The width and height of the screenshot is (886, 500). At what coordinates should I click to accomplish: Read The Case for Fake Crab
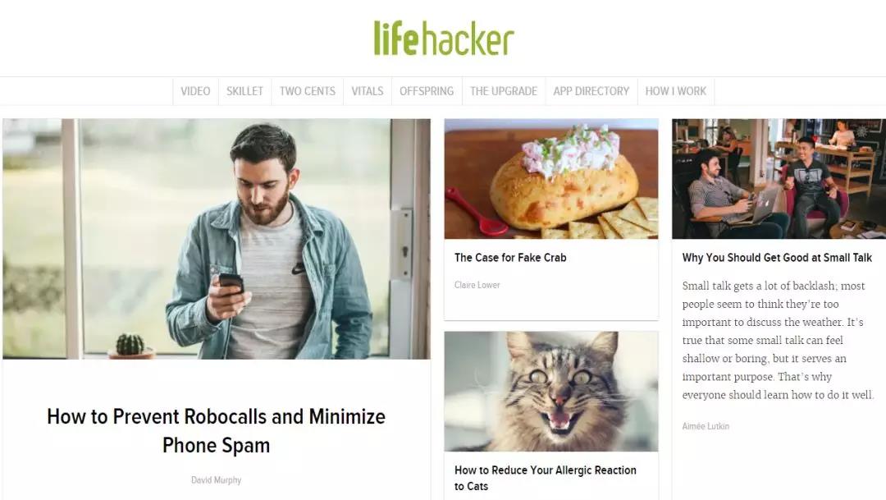(x=510, y=258)
